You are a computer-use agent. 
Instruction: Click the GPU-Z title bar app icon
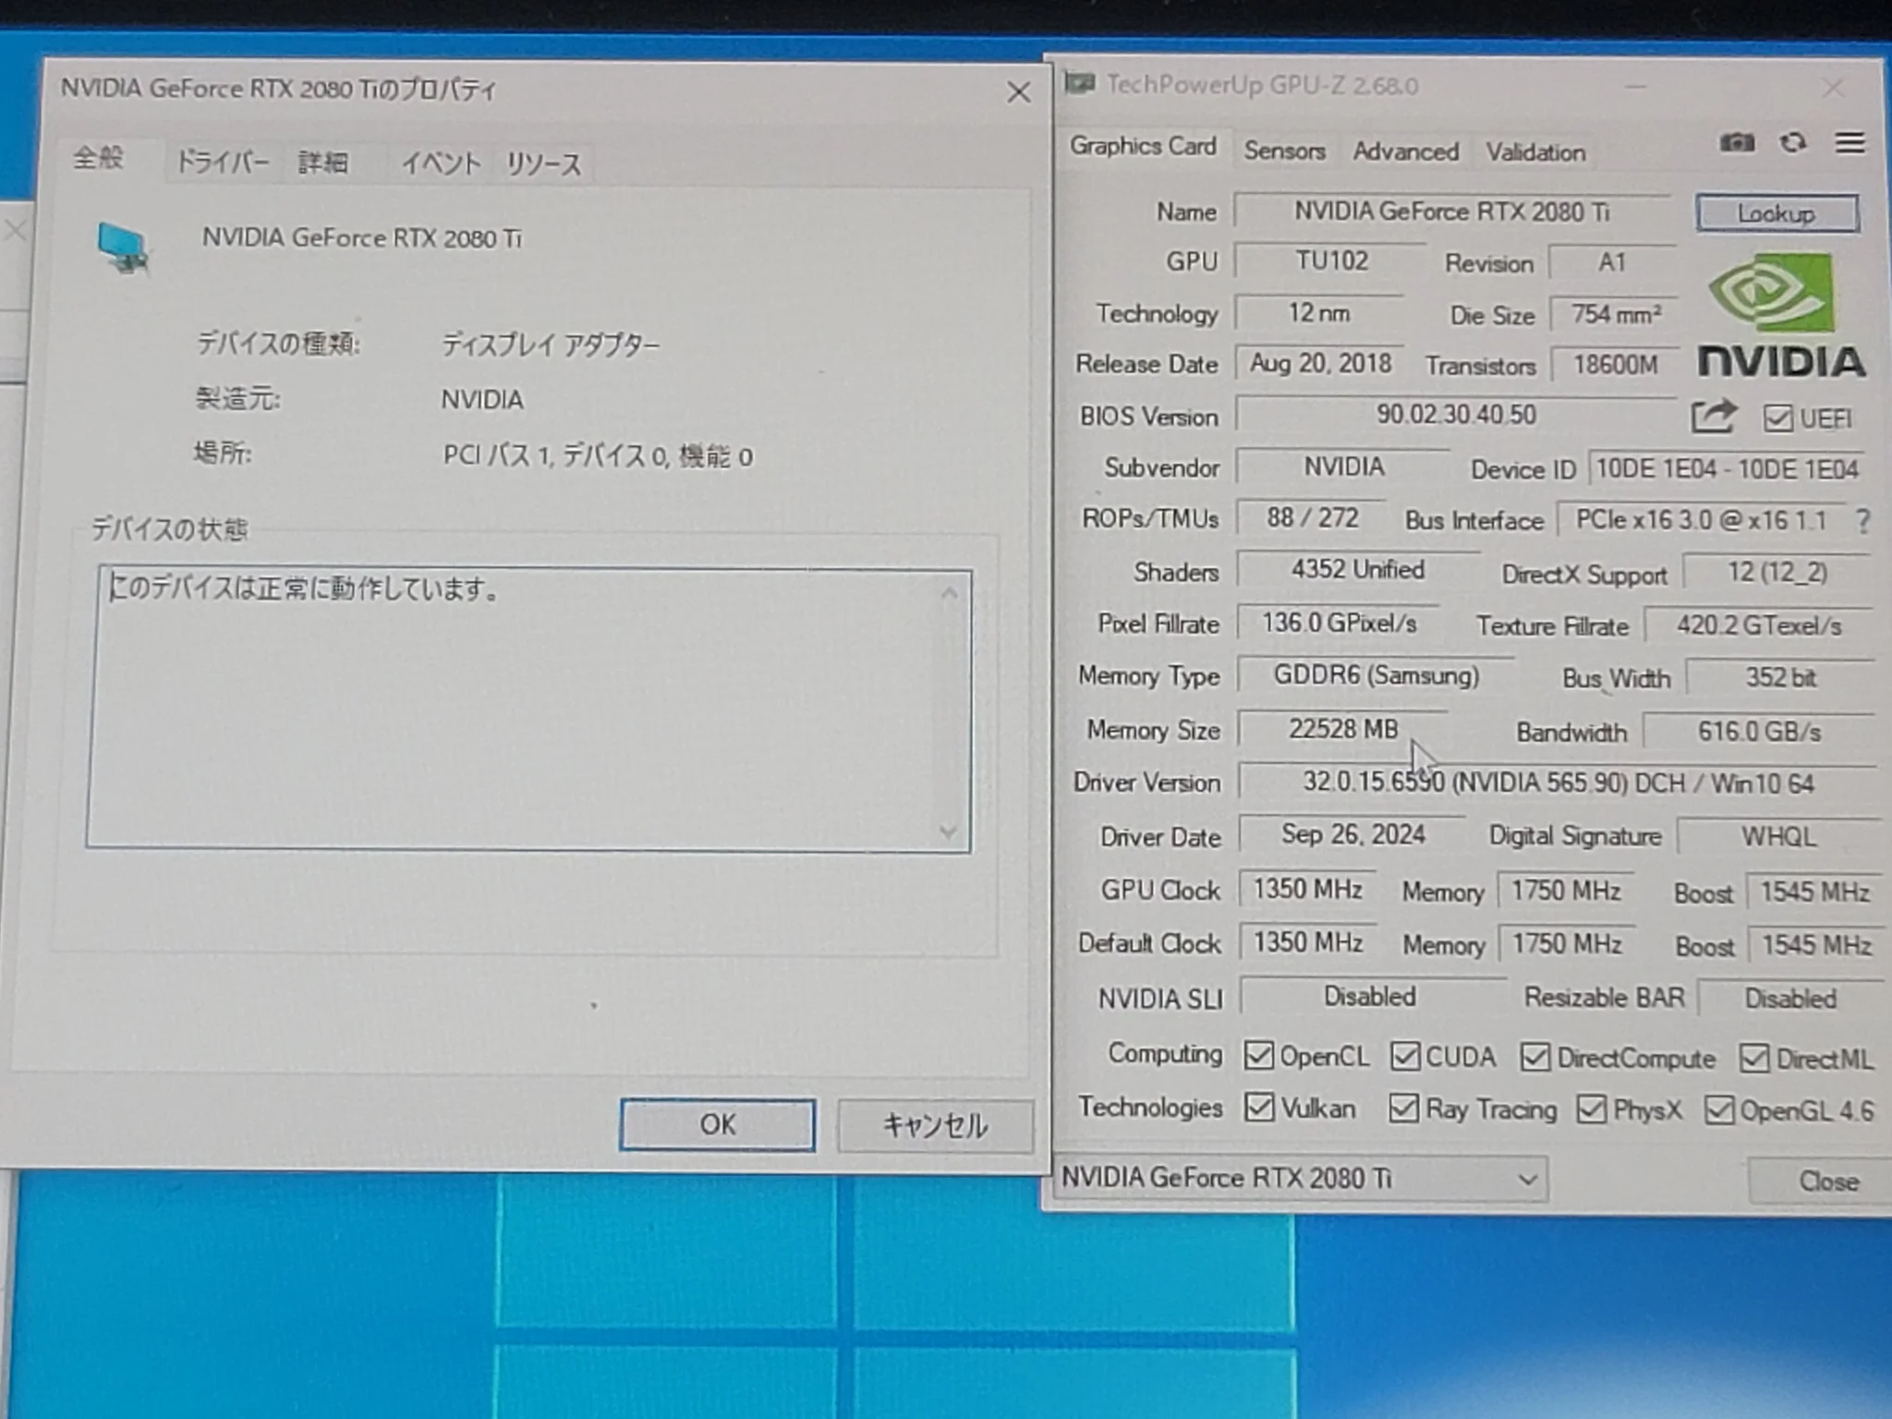click(x=1080, y=84)
